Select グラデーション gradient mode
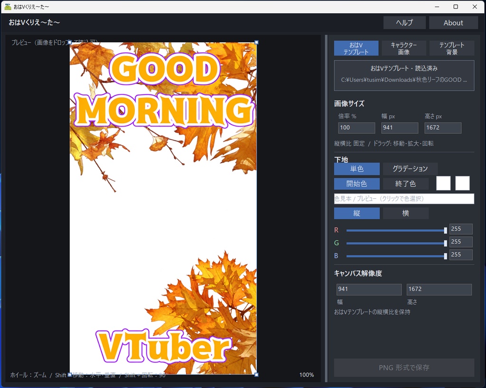This screenshot has height=388, width=486. [410, 169]
